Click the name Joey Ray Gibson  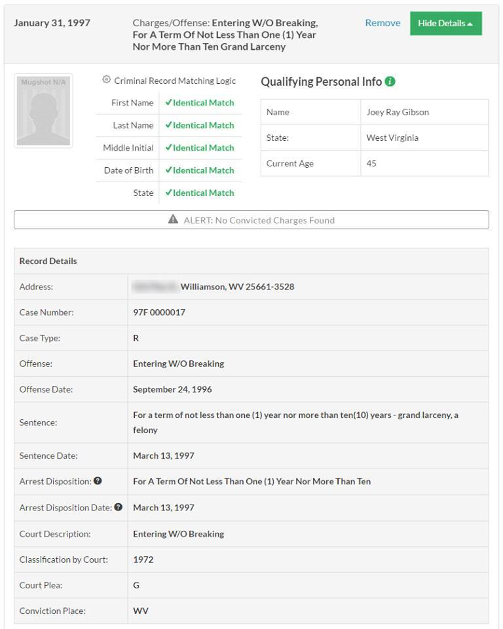[398, 112]
